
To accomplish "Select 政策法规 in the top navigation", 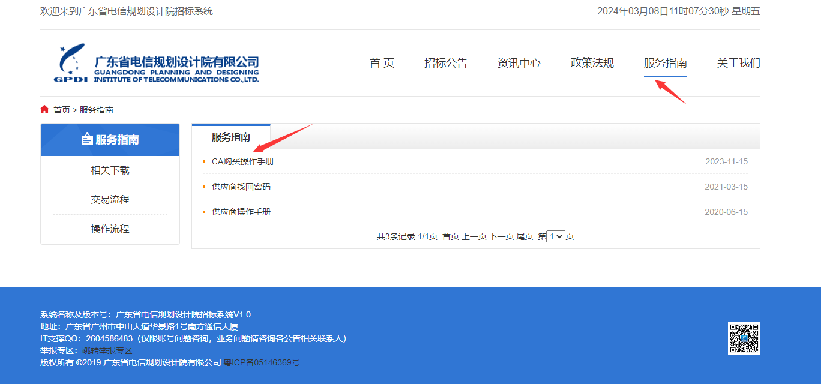I will pos(592,63).
